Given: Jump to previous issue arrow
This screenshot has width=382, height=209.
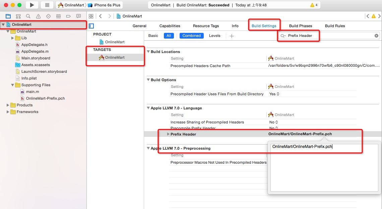Looking at the screenshot, I should tap(368, 16).
